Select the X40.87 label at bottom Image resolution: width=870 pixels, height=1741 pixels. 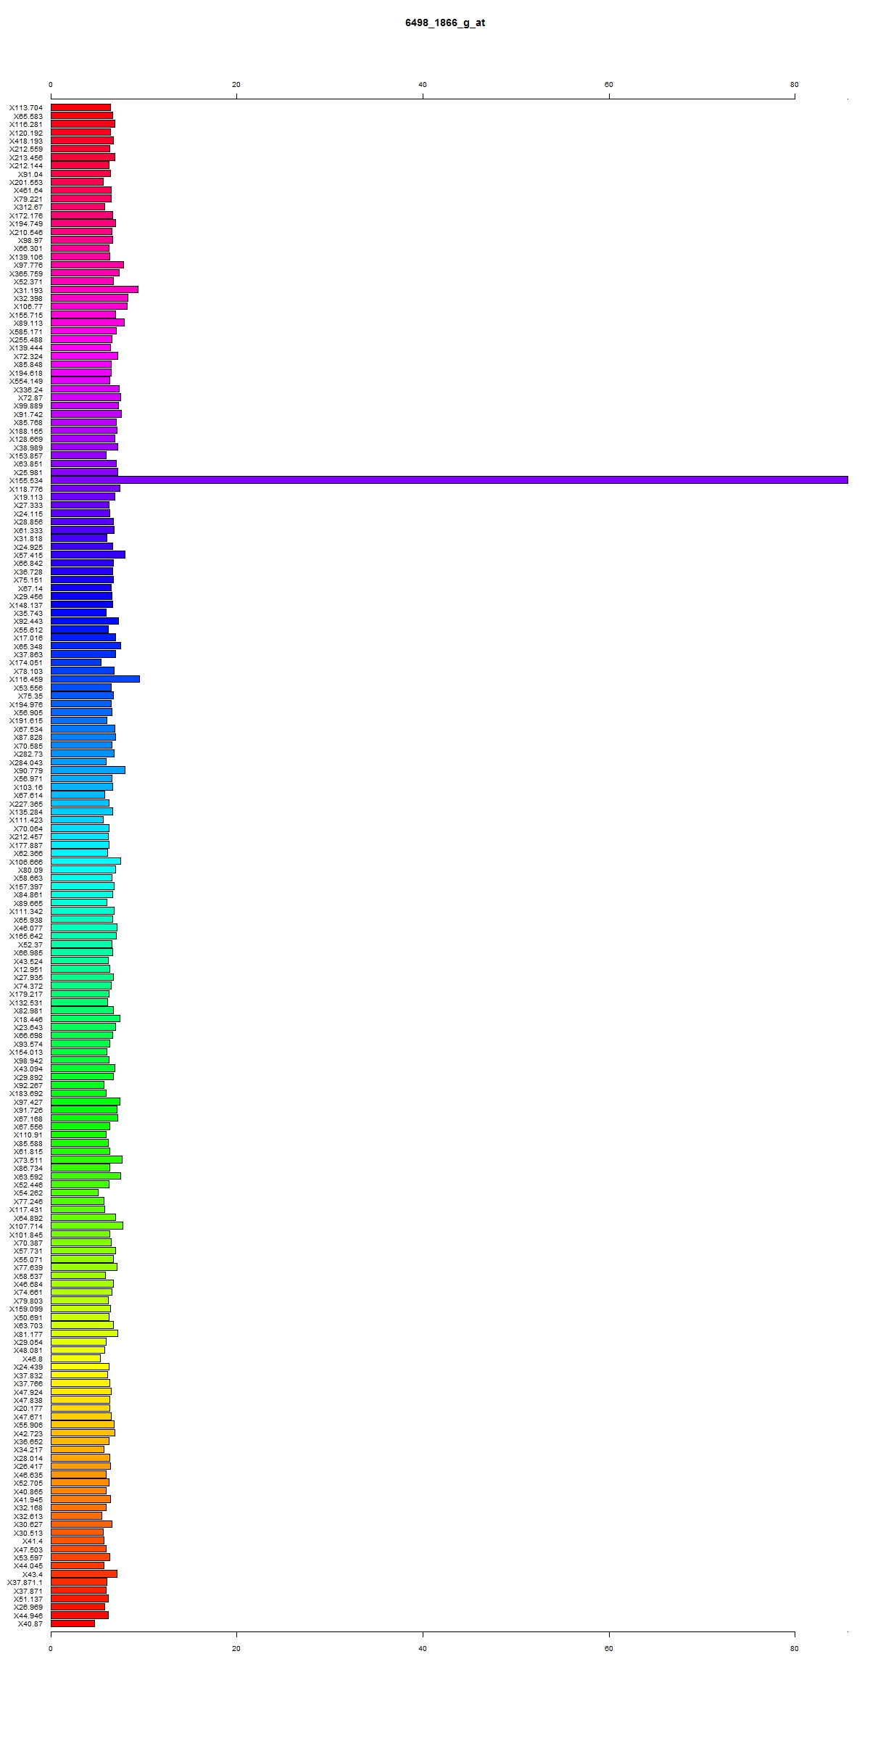pos(30,1623)
